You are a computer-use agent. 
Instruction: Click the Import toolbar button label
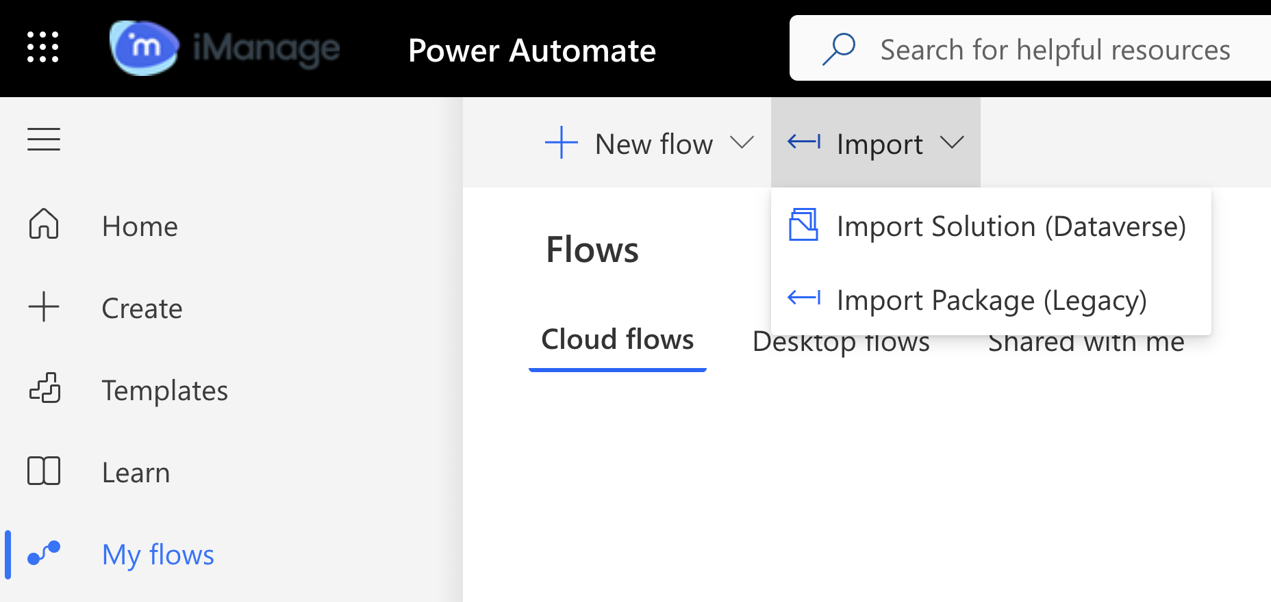(x=880, y=144)
